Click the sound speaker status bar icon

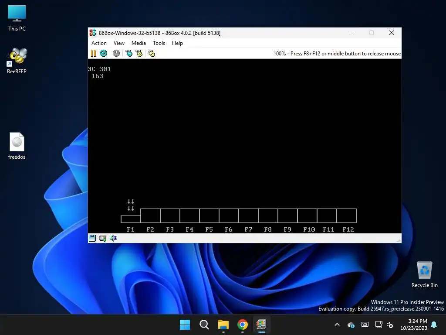click(x=113, y=238)
